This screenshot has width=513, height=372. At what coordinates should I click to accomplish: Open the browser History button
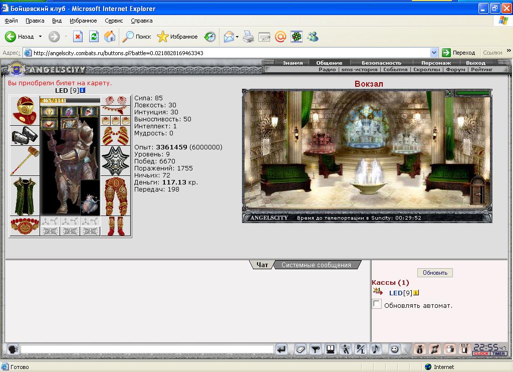point(210,37)
